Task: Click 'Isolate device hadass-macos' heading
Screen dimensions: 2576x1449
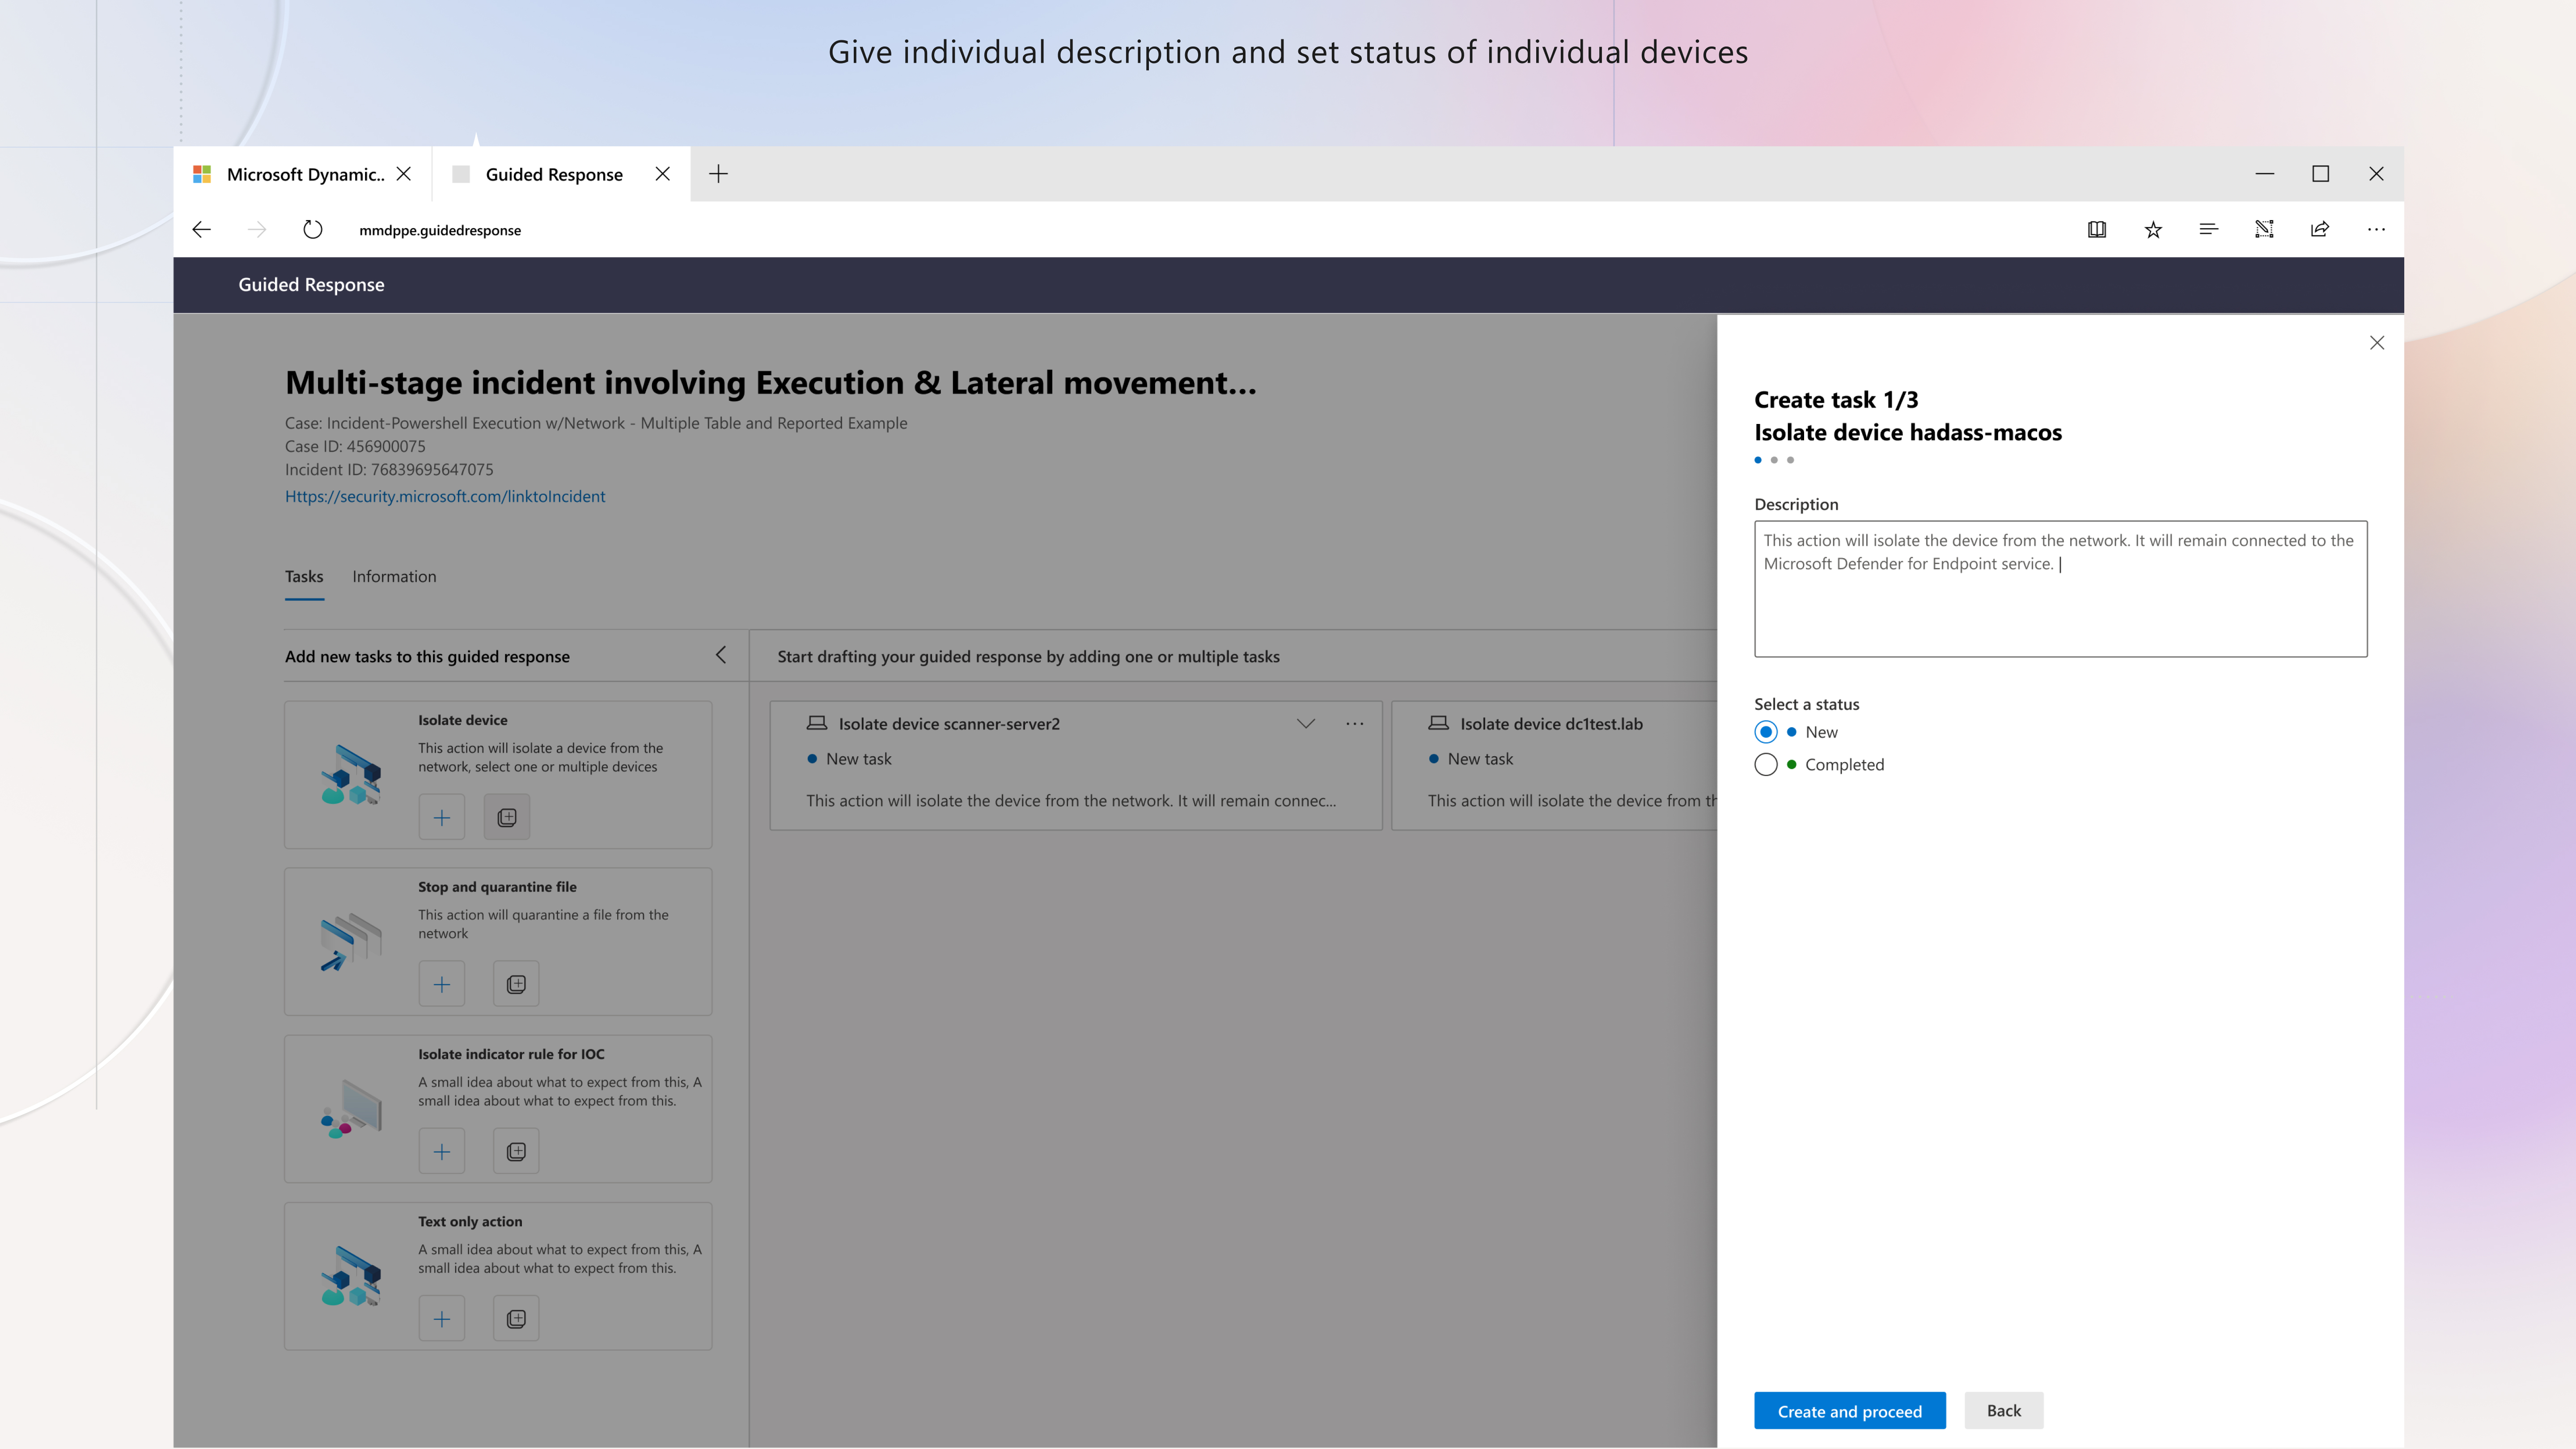Action: tap(1908, 432)
